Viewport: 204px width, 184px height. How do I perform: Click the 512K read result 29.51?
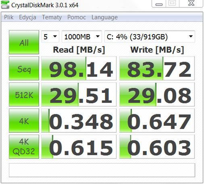point(79,94)
